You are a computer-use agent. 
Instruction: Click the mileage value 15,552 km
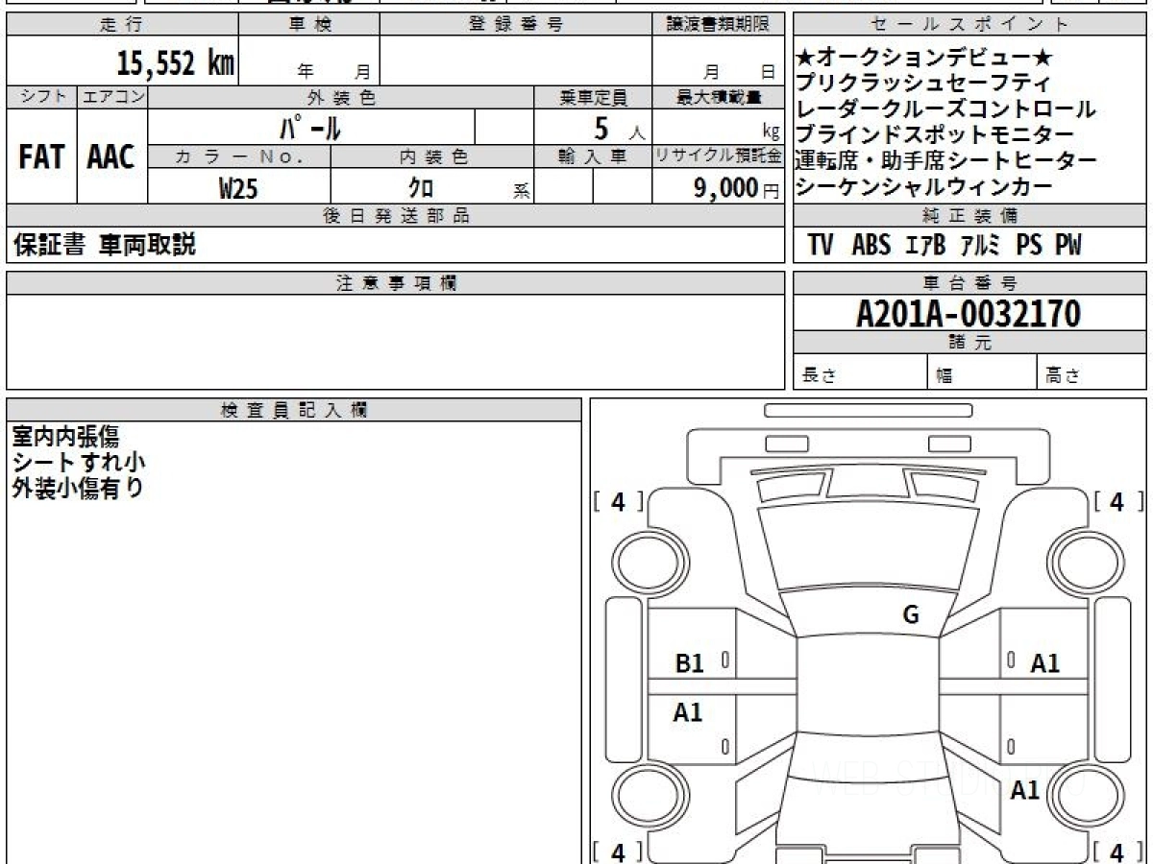175,63
